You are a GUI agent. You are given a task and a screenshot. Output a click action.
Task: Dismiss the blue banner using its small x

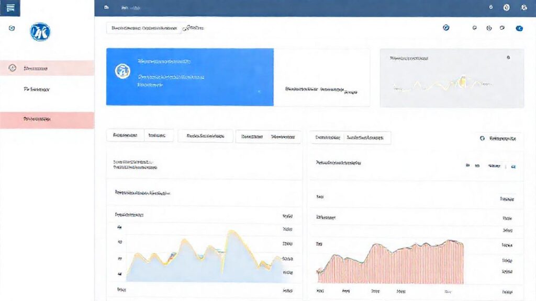tap(259, 91)
